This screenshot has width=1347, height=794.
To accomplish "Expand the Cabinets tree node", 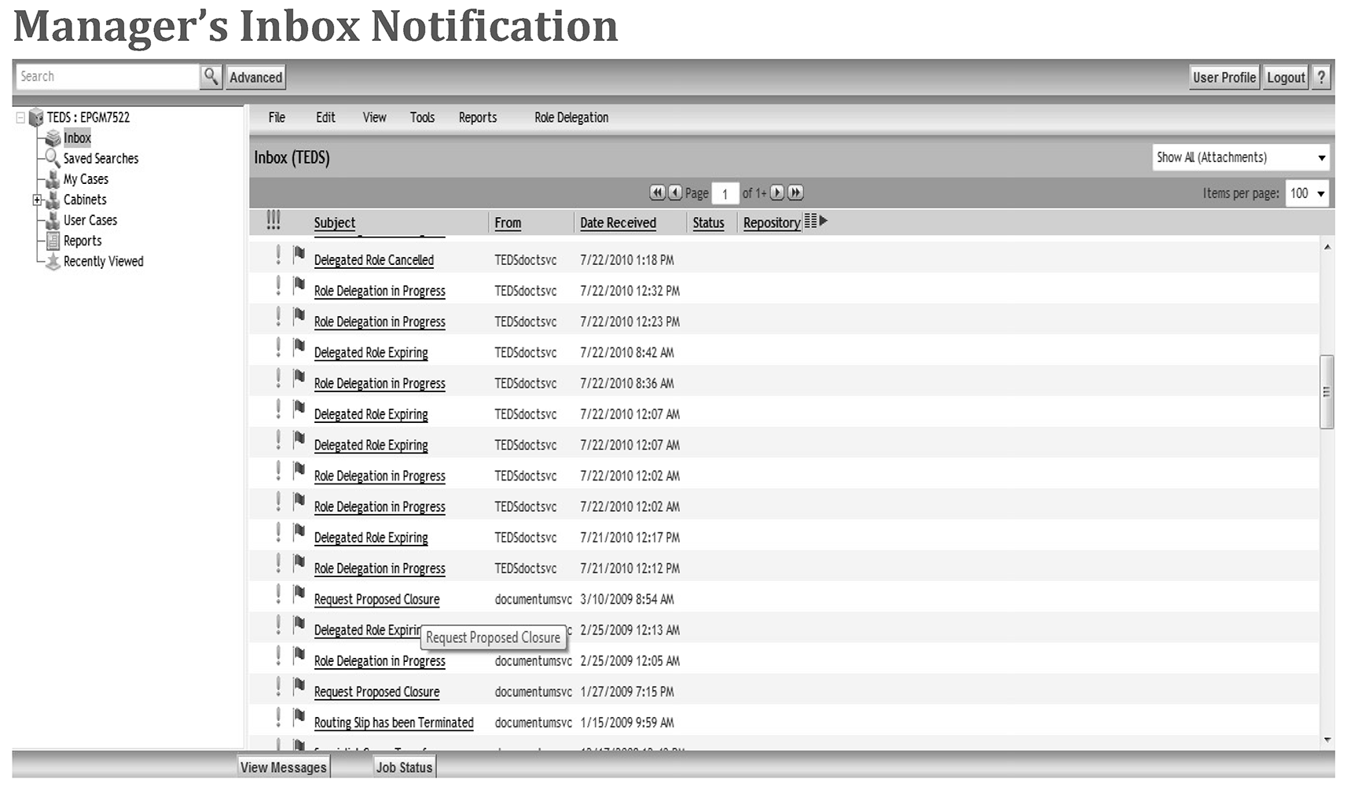I will 37,200.
